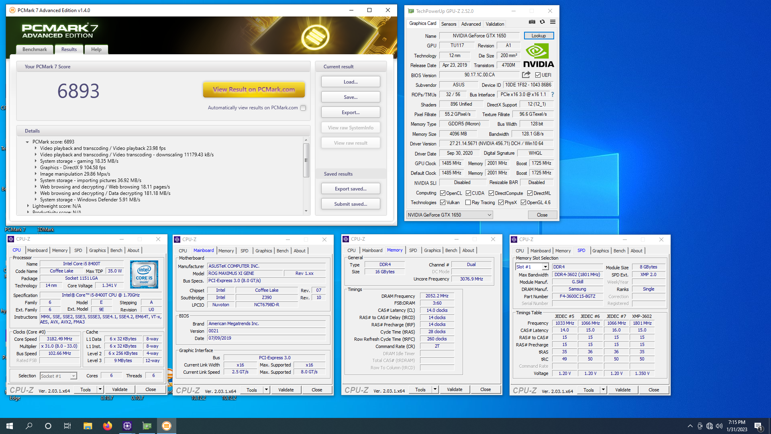Open Windows Start menu
This screenshot has width=771, height=434.
[10, 426]
